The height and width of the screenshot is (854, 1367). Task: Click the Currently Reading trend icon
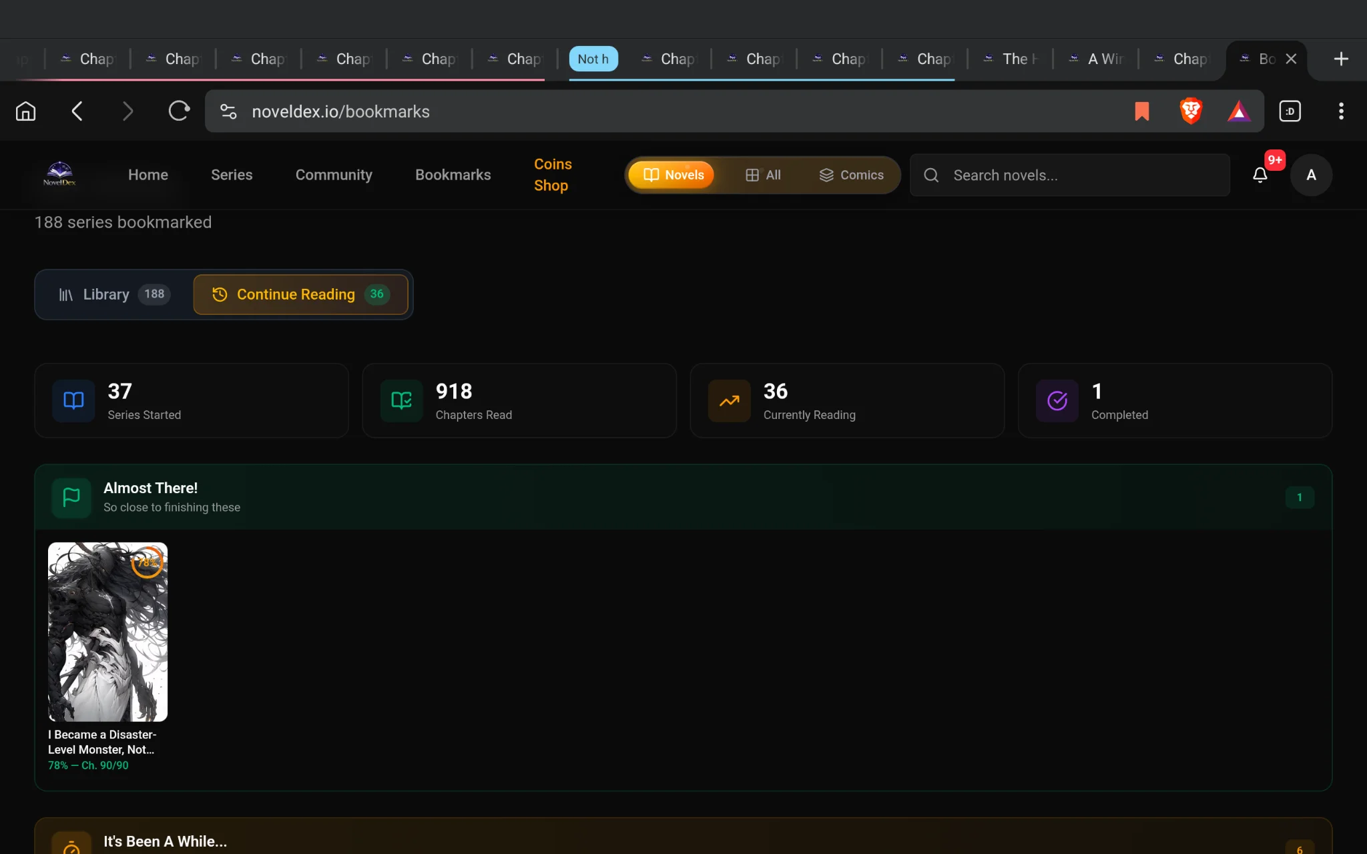(729, 400)
